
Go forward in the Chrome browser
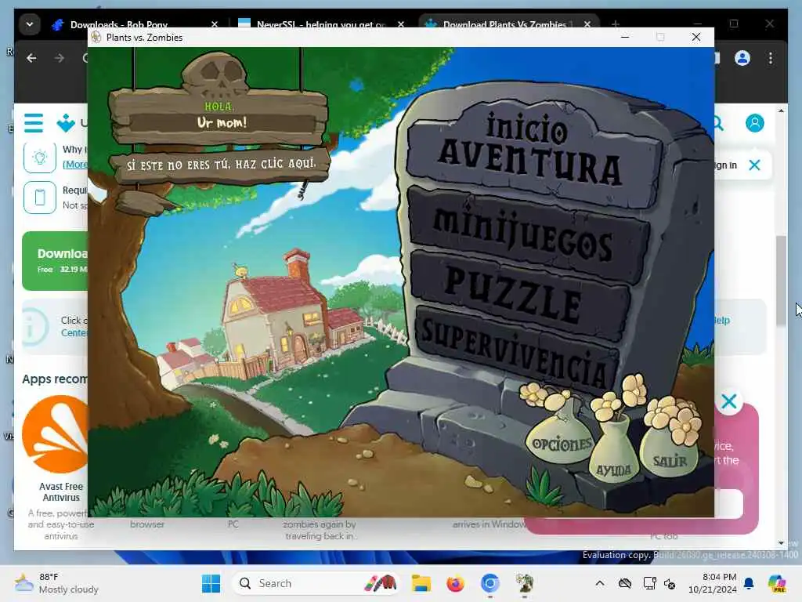coord(60,58)
